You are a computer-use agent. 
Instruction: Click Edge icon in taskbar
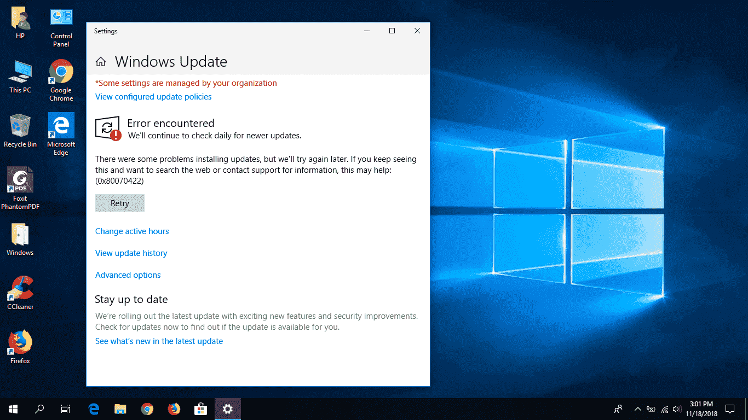(94, 409)
